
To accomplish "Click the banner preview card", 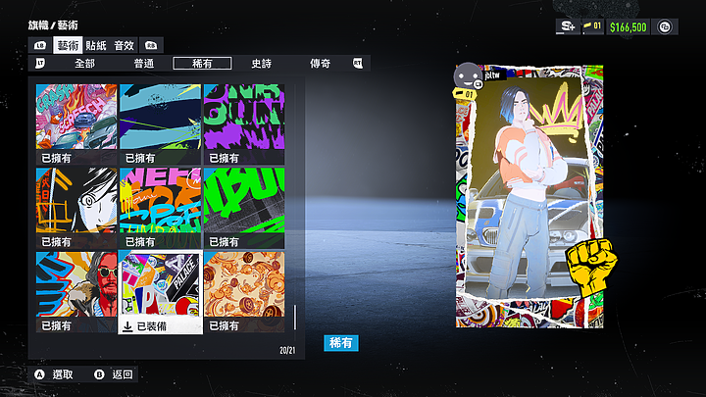I will pos(529,196).
